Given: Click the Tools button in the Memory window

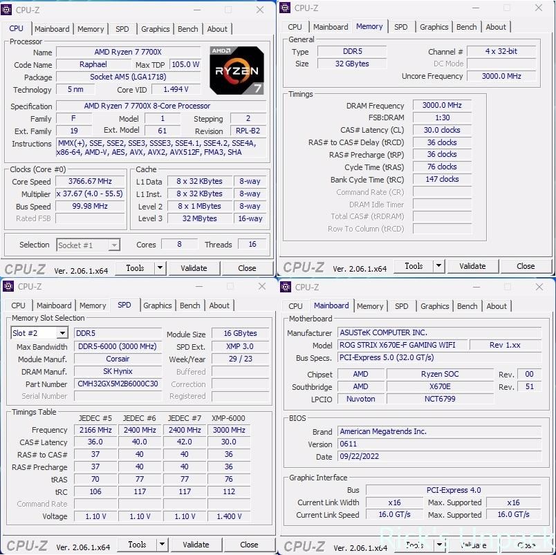Looking at the screenshot, I should 414,266.
